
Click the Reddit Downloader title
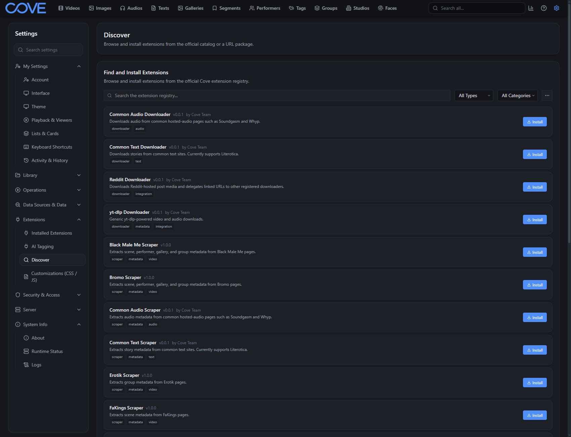[x=130, y=180]
